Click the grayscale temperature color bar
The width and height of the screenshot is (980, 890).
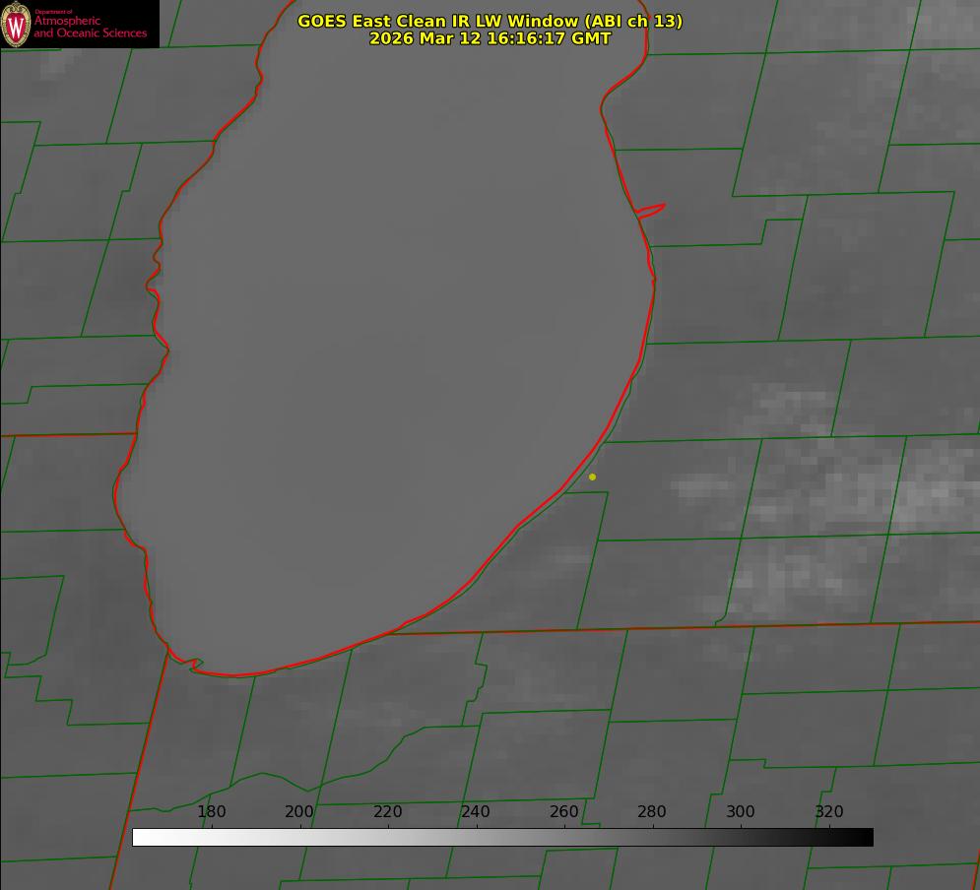click(x=502, y=837)
